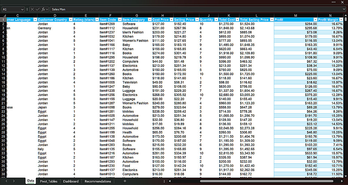
Task: Select Television category cell
Action: point(137,82)
